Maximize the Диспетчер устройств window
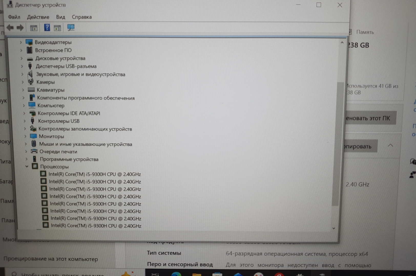The image size is (416, 276). point(319,5)
